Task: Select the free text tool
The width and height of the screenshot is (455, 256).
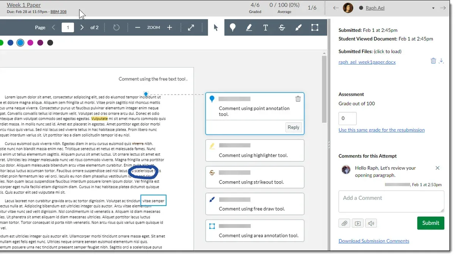Action: [x=265, y=28]
